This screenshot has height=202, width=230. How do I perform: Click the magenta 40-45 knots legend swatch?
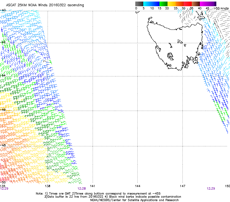204,4
